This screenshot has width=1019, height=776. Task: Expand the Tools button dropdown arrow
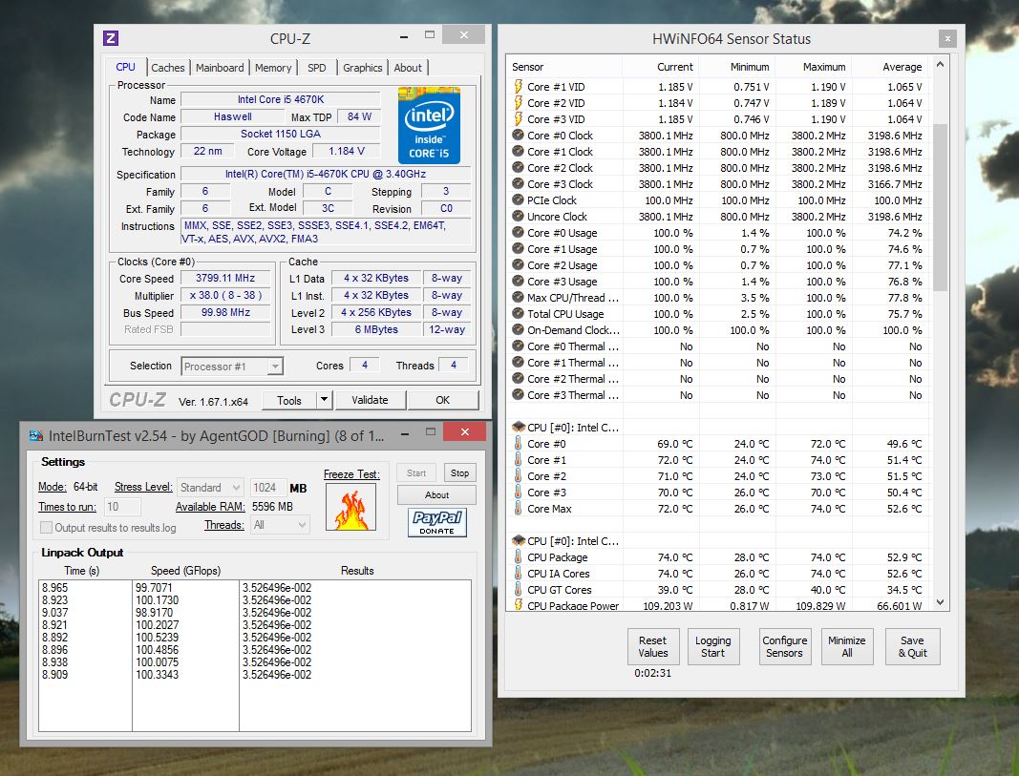tap(325, 400)
